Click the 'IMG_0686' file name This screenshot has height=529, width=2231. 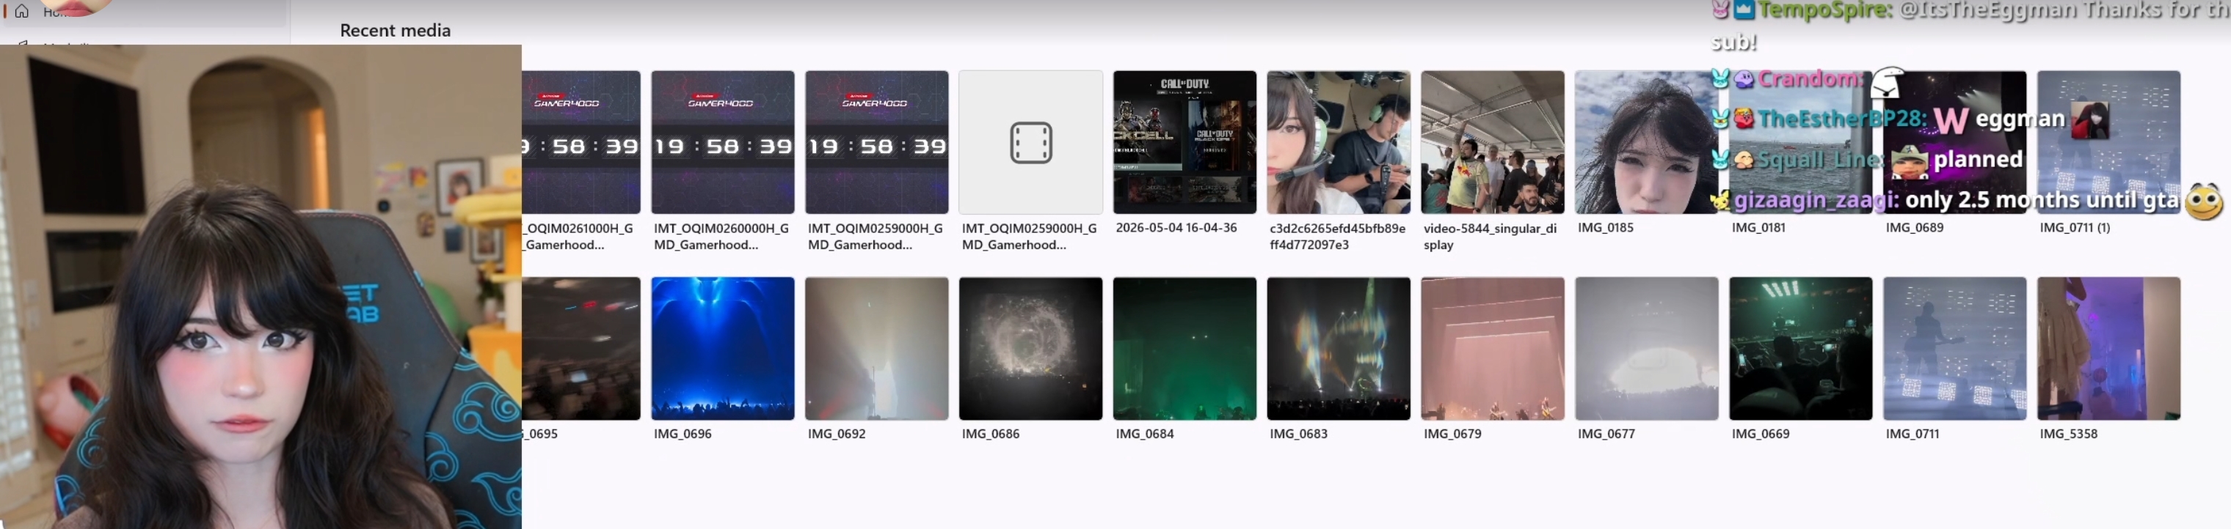coord(990,434)
